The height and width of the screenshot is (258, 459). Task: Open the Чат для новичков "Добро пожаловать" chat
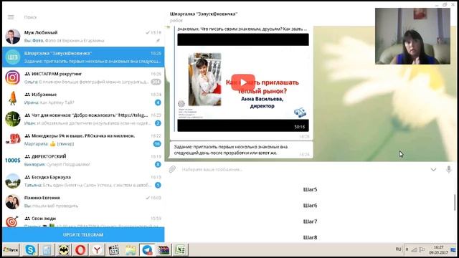coord(83,119)
